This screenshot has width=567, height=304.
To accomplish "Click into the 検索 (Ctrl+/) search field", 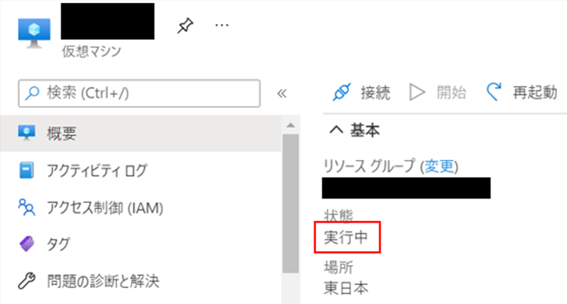I will click(x=139, y=94).
